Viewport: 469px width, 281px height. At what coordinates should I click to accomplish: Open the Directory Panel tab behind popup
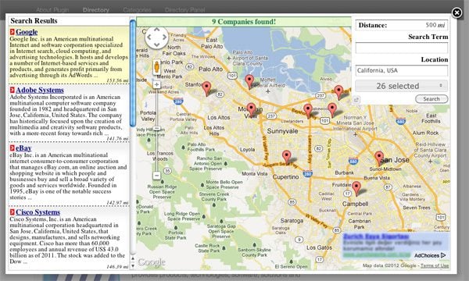click(184, 10)
